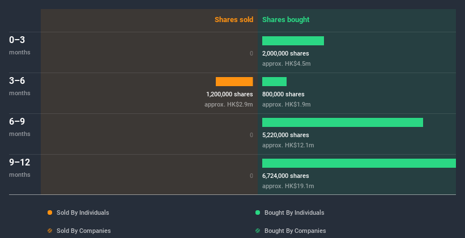
Task: Toggle the Bought By Companies legend label
Action: coord(295,231)
